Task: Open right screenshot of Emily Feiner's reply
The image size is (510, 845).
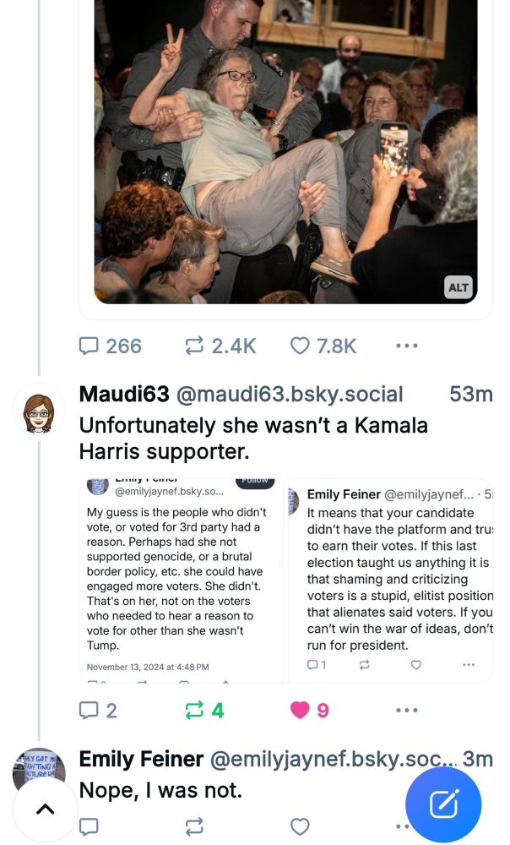Action: click(x=390, y=581)
